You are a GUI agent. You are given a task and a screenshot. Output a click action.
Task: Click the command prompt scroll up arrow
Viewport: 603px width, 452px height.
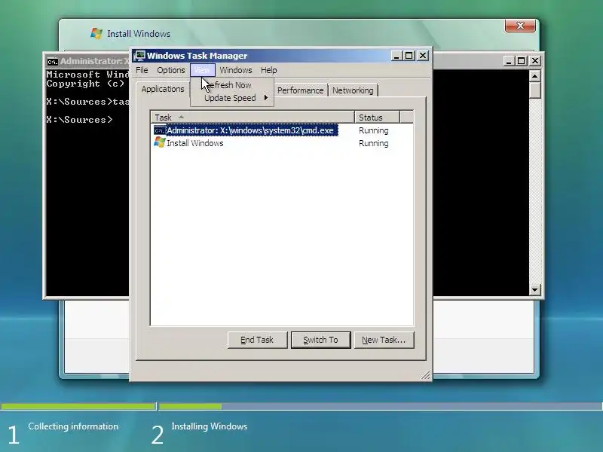534,76
